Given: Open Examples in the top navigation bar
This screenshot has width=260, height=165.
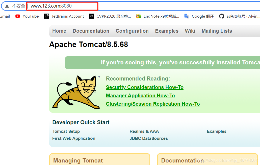Looking at the screenshot, I should (x=167, y=31).
